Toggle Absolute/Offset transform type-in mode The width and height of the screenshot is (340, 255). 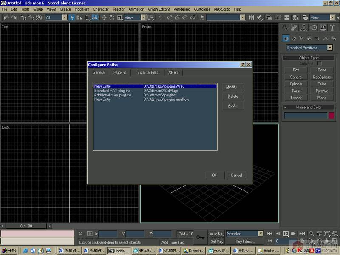click(90, 233)
